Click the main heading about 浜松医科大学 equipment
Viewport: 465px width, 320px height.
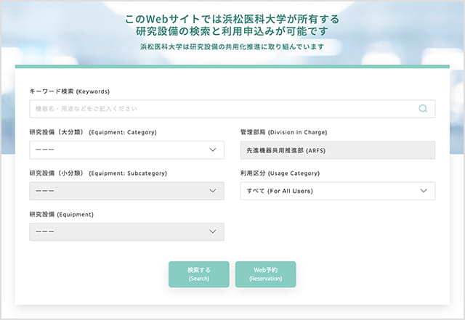[232, 25]
